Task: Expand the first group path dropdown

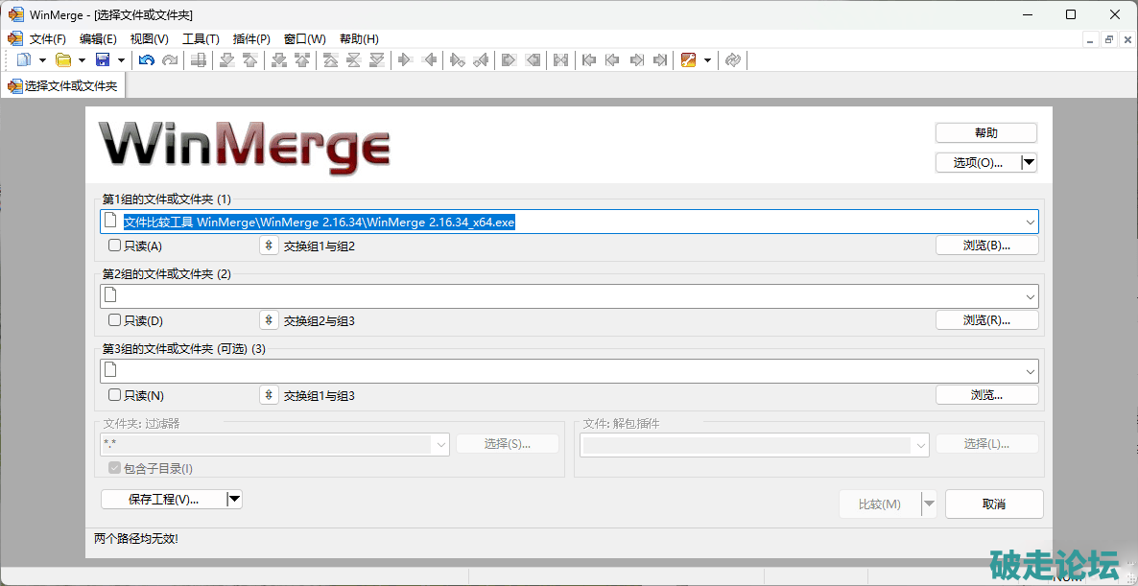Action: coord(1031,223)
